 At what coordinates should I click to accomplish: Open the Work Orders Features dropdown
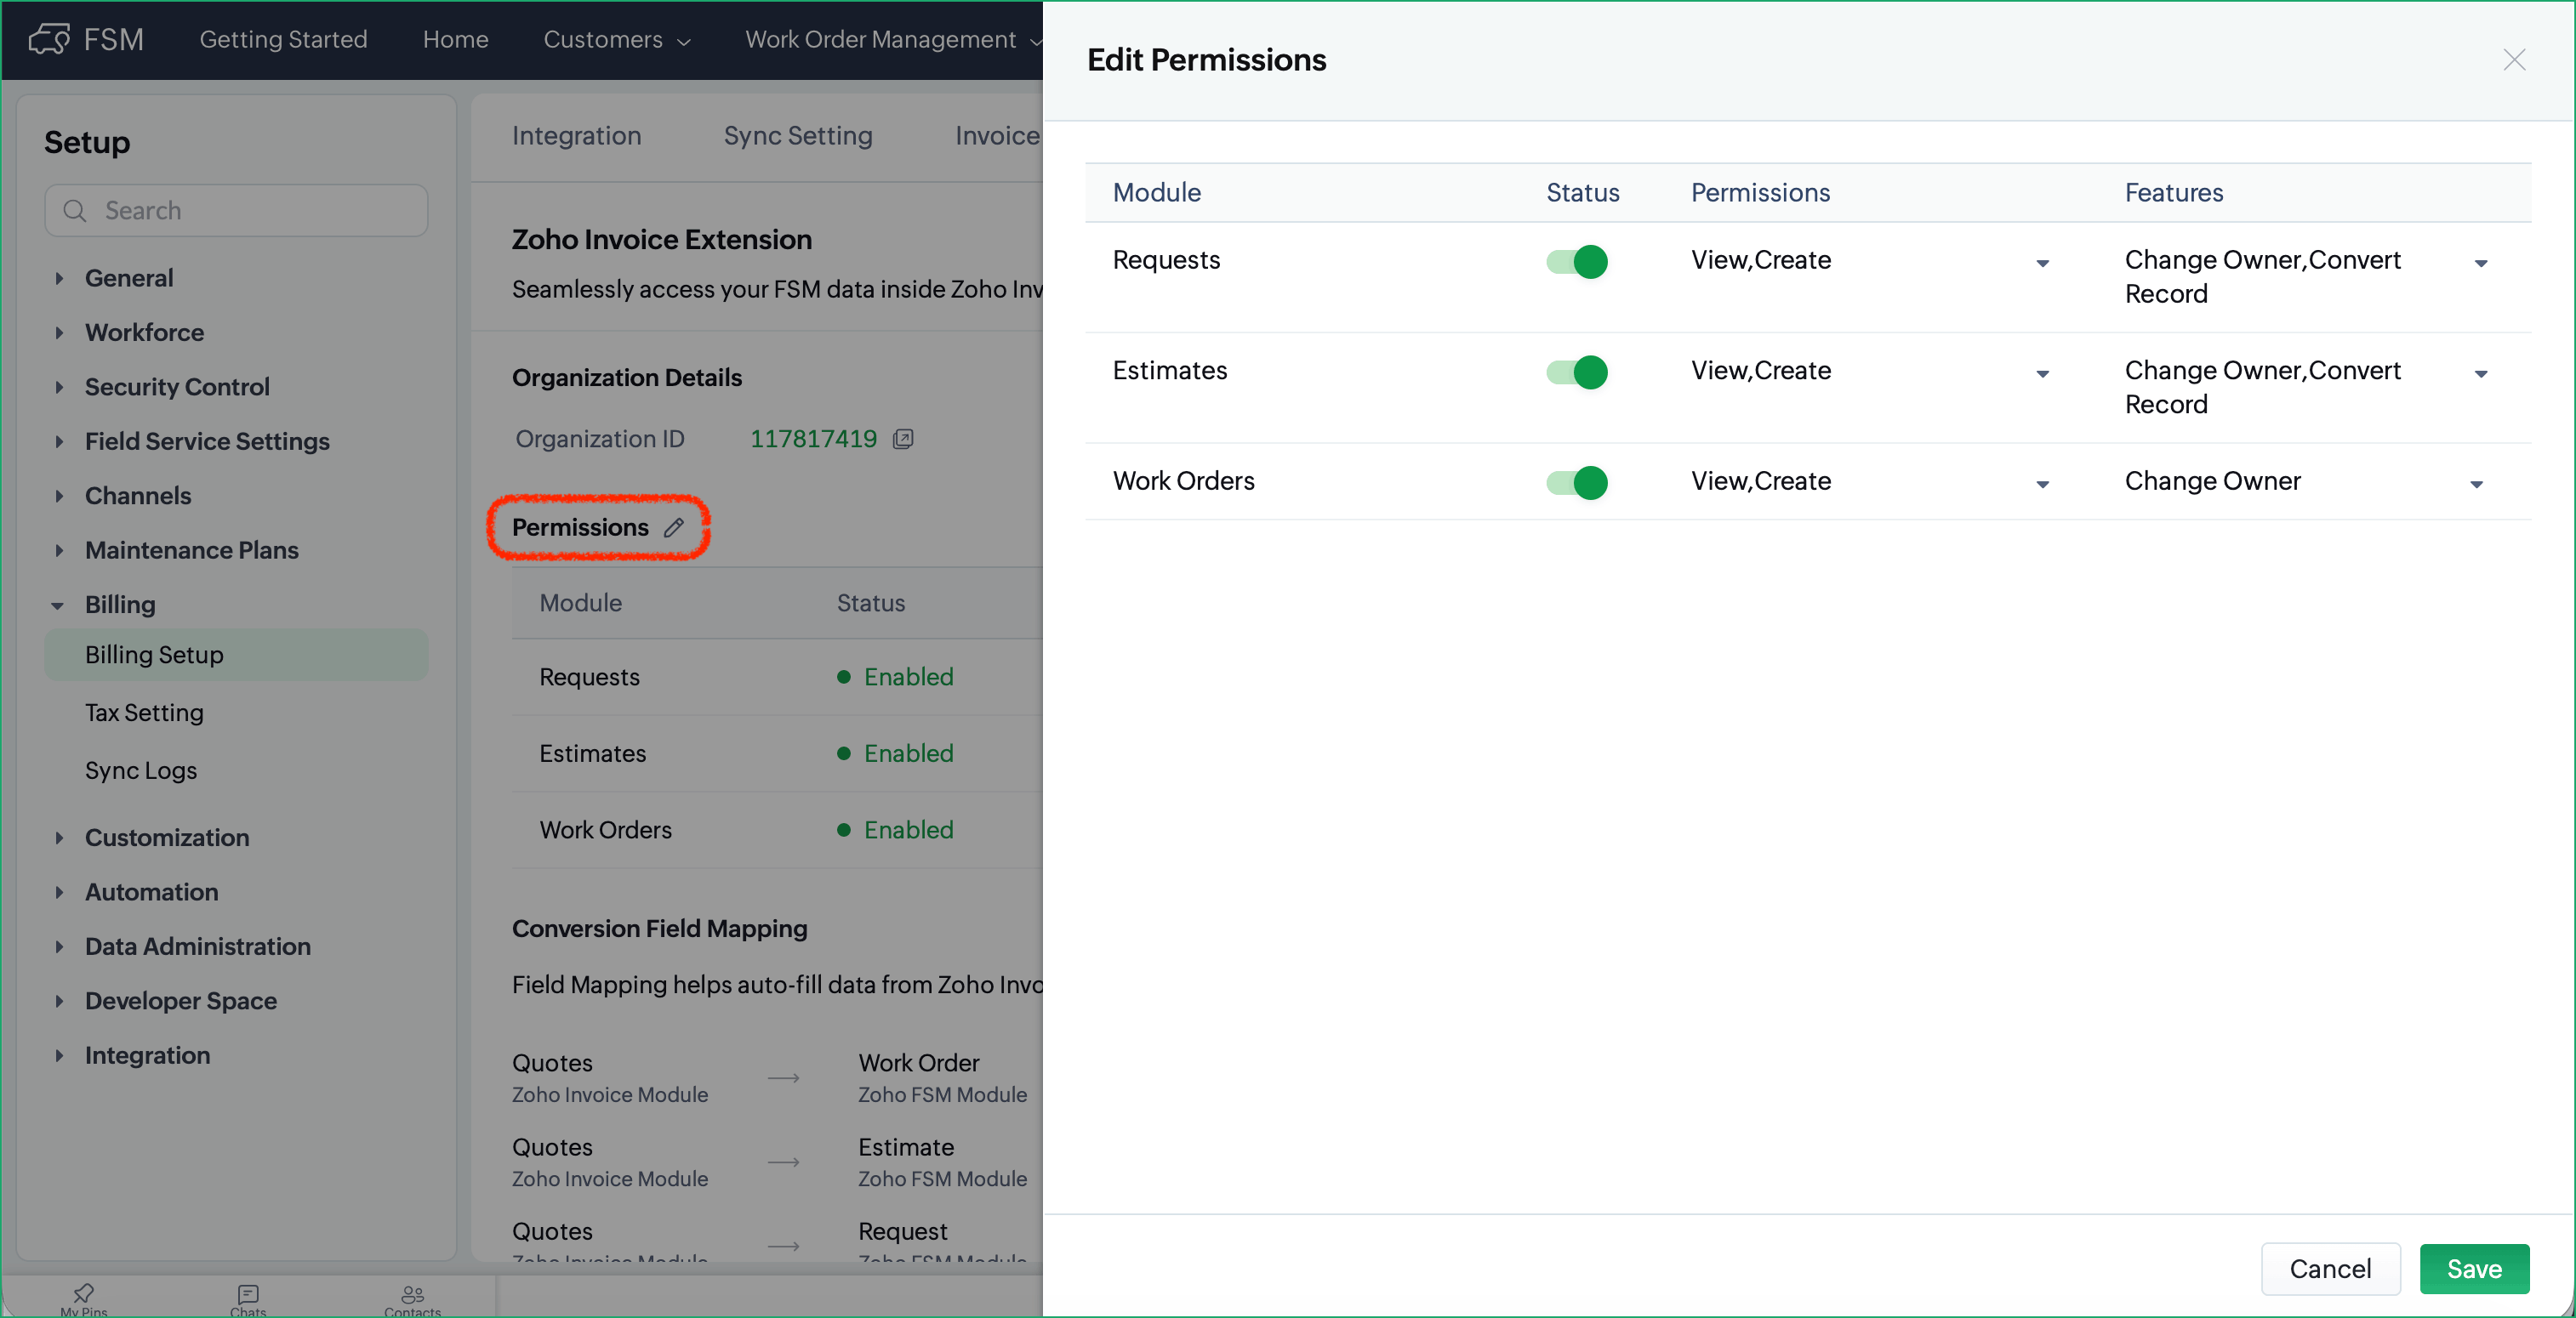pyautogui.click(x=2476, y=484)
